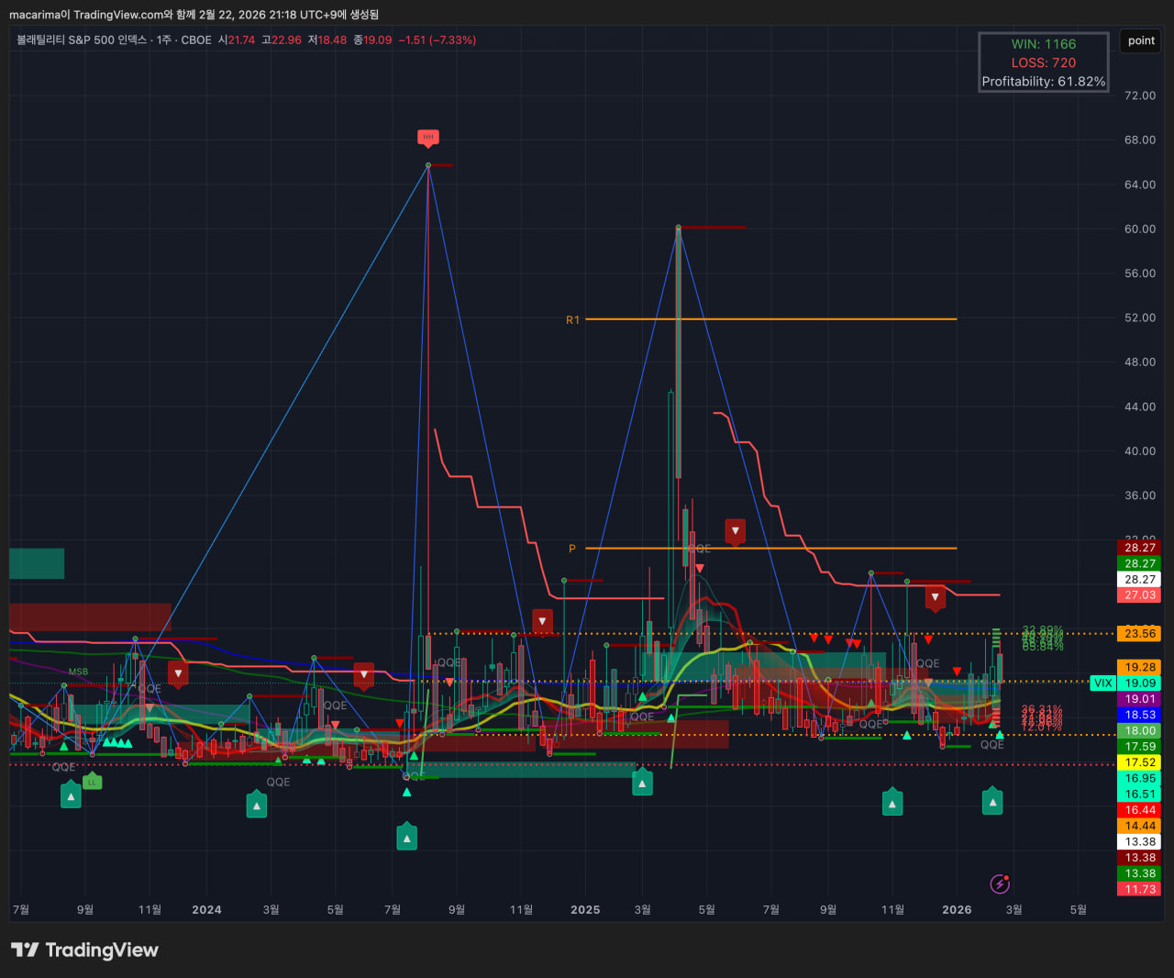Click the red down-arrow signal near P line
The image size is (1174, 978).
tap(735, 531)
